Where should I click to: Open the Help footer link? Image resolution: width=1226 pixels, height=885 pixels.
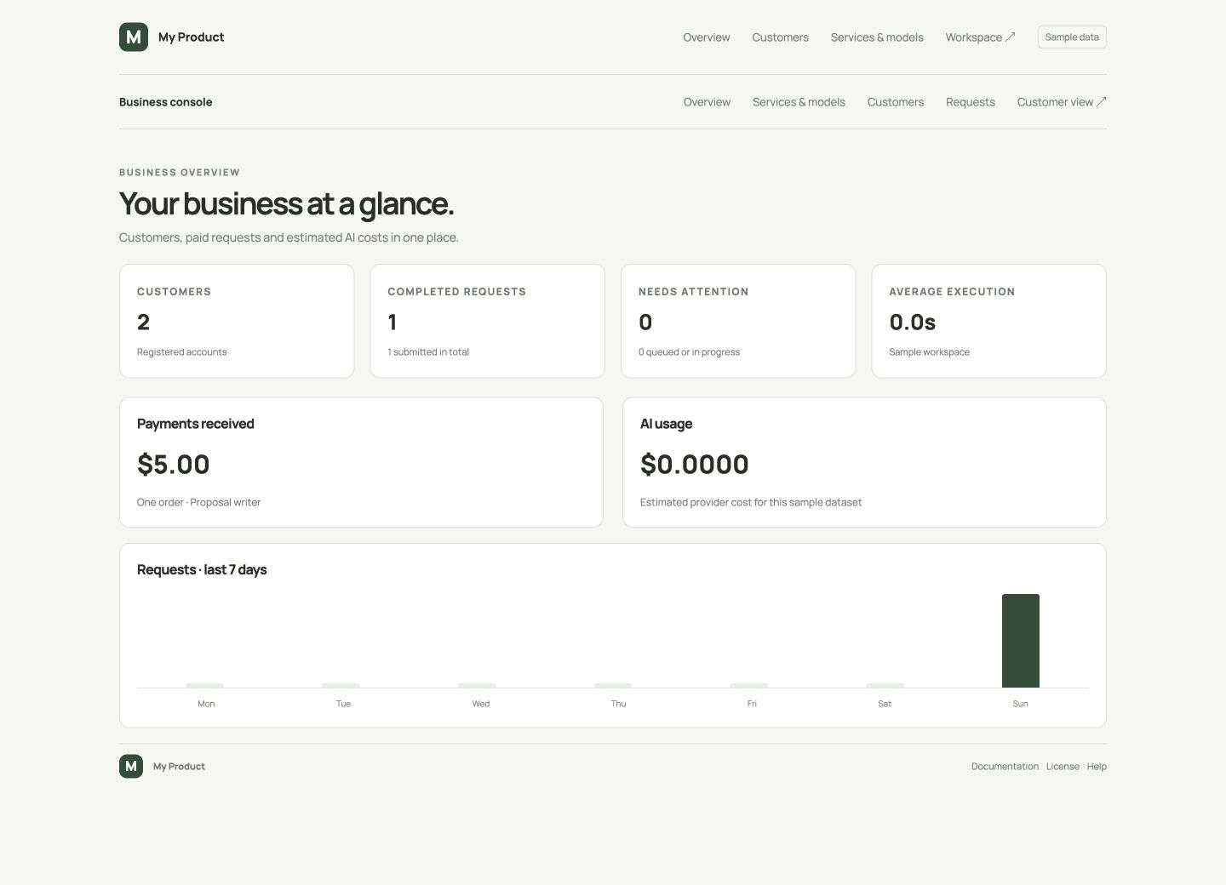(1097, 767)
